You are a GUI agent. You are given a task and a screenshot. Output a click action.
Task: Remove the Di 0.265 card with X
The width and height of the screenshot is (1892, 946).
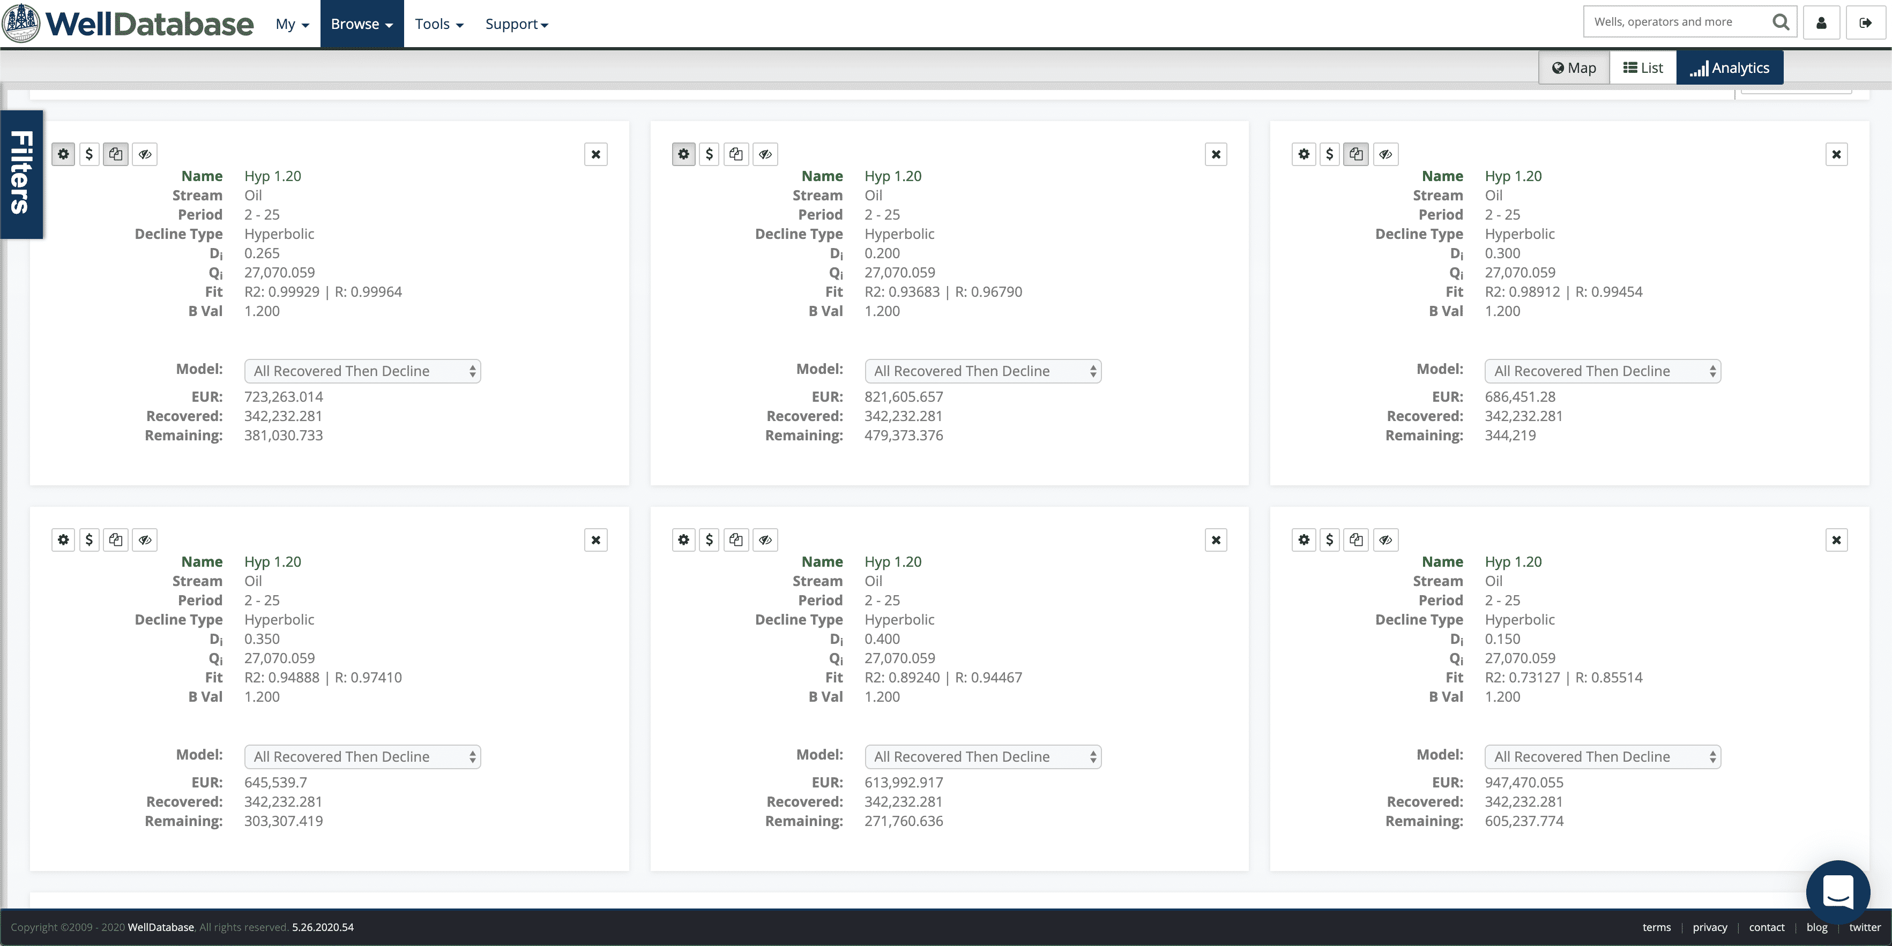pyautogui.click(x=595, y=154)
